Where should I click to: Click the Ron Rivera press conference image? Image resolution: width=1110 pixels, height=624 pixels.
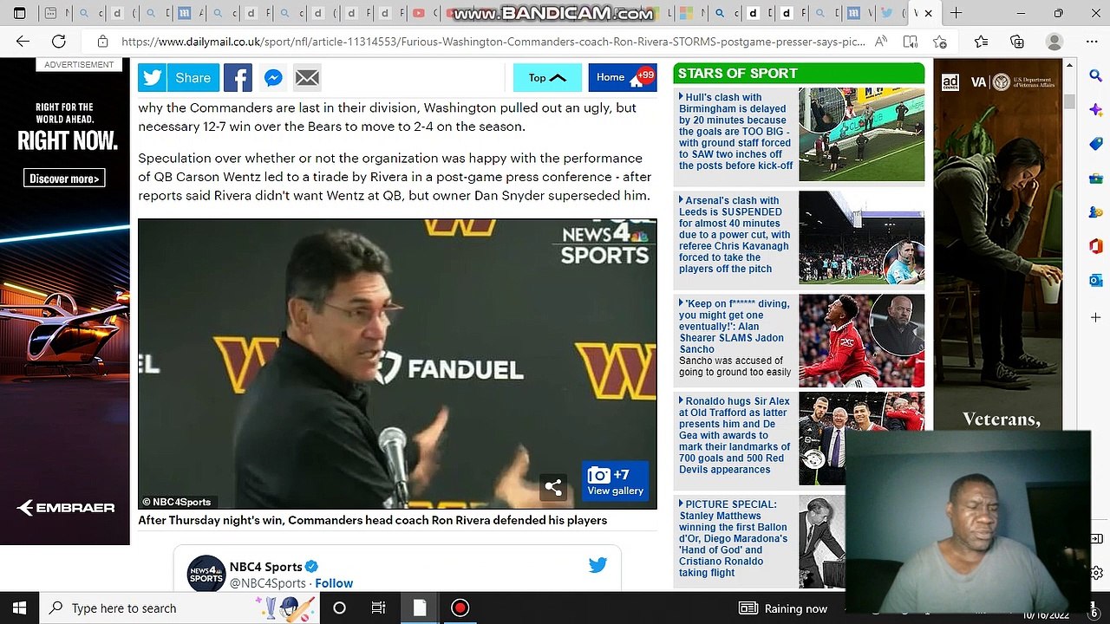click(397, 363)
